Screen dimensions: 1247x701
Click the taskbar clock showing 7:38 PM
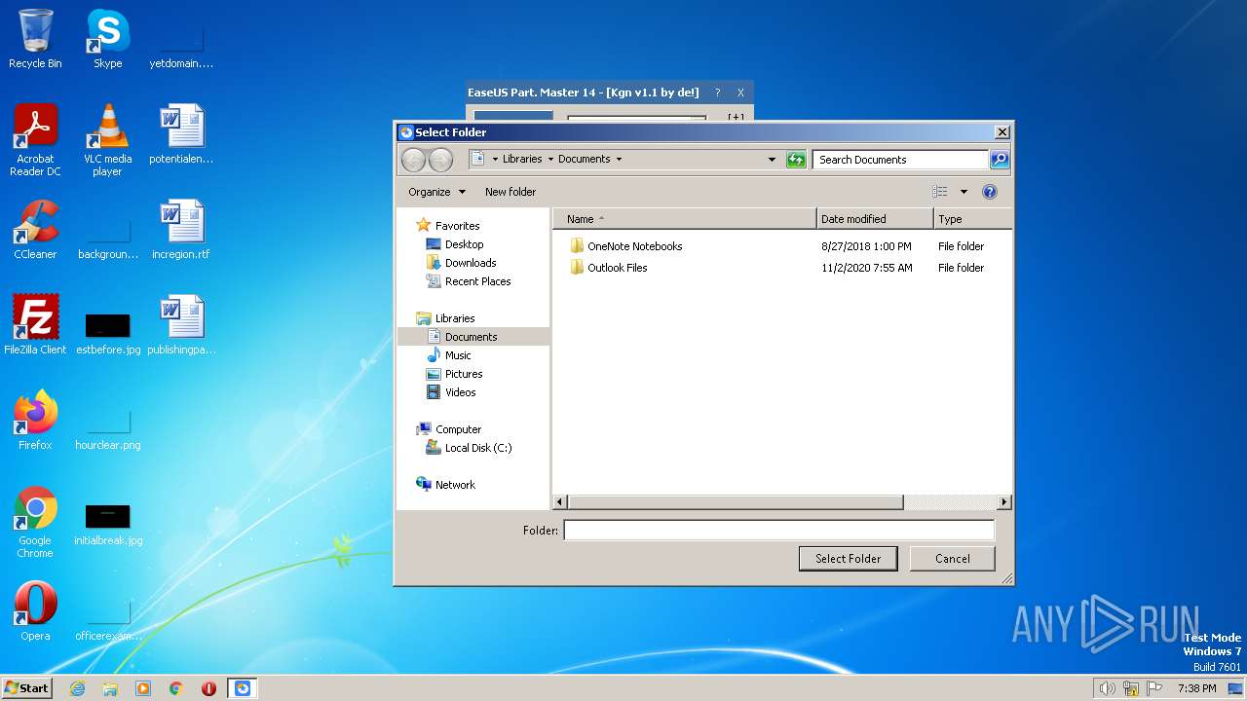click(1196, 688)
